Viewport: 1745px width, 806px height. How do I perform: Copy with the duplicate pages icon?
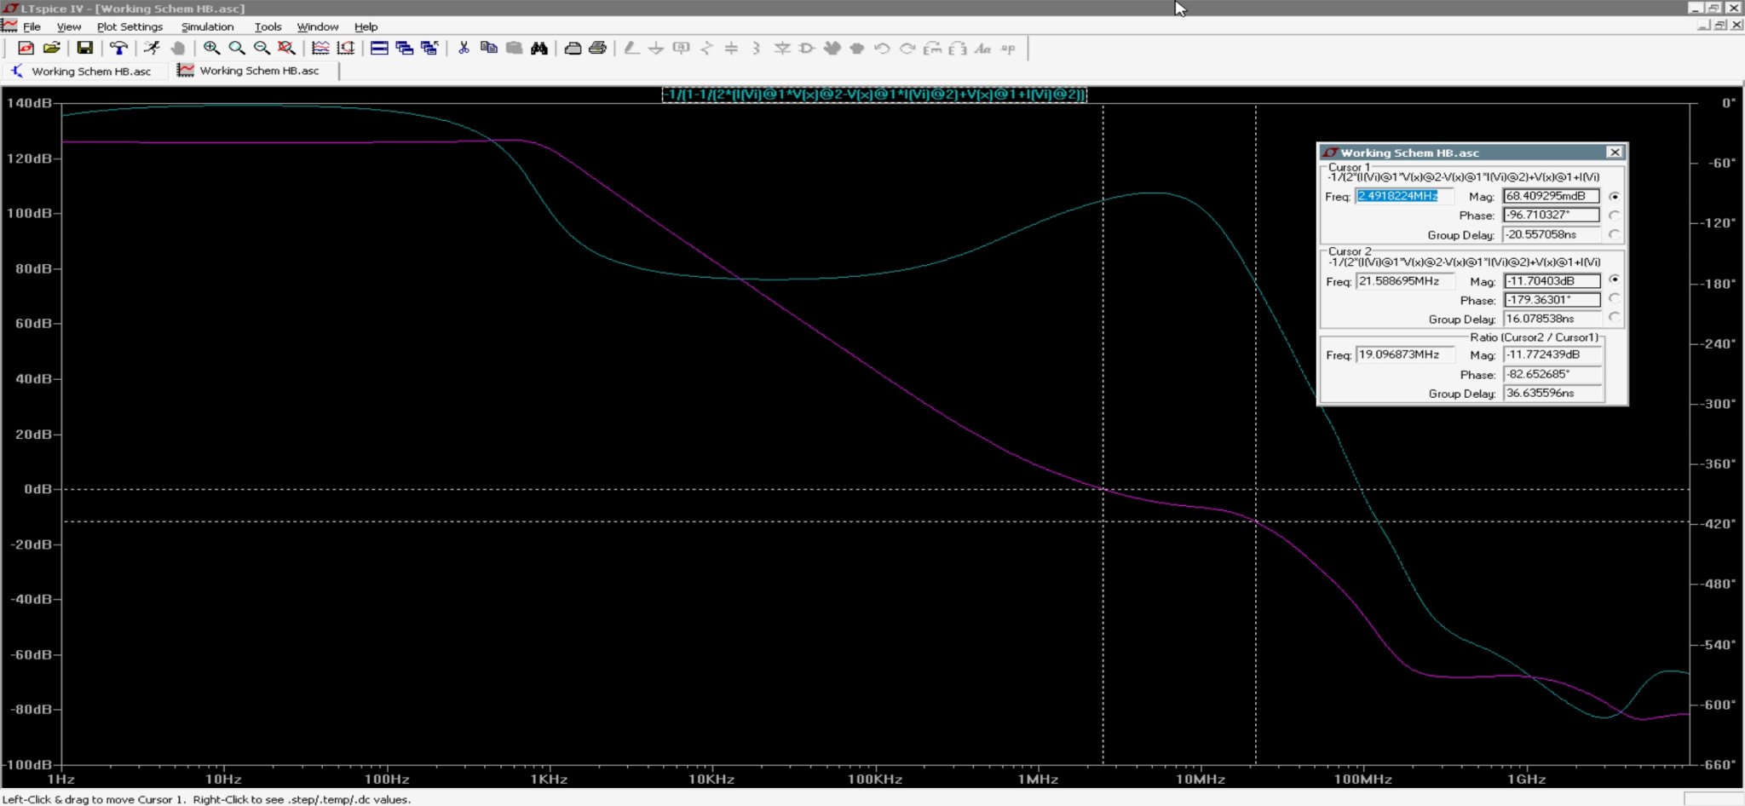click(x=488, y=49)
